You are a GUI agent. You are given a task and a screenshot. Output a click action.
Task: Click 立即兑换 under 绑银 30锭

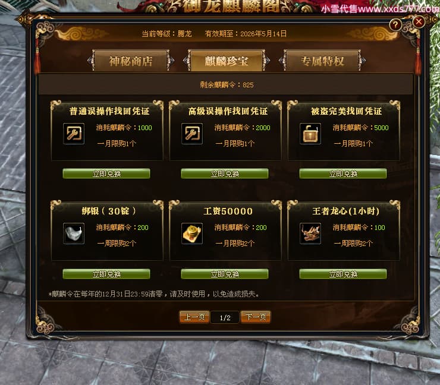click(x=106, y=274)
